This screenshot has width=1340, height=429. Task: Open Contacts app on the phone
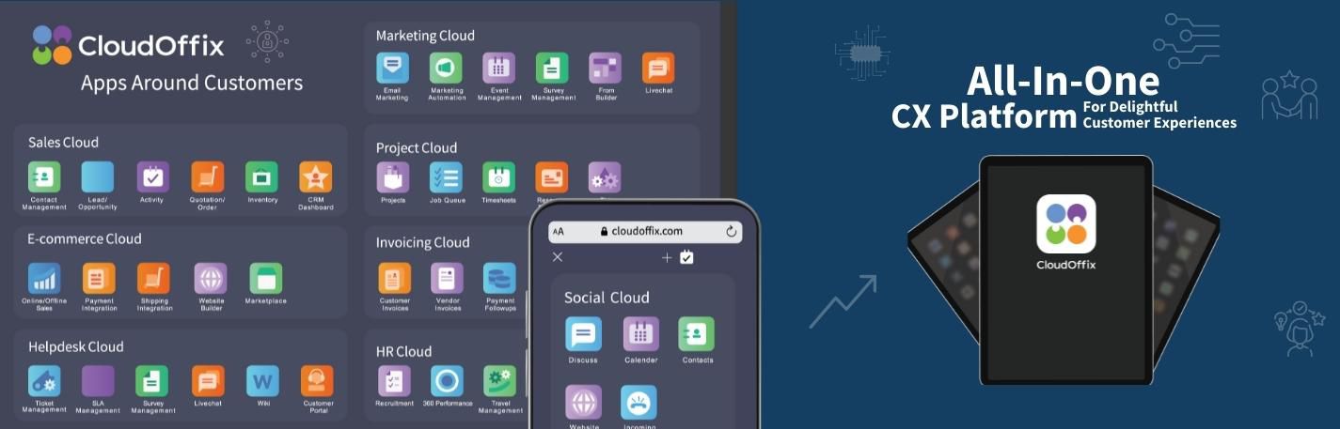coord(697,334)
